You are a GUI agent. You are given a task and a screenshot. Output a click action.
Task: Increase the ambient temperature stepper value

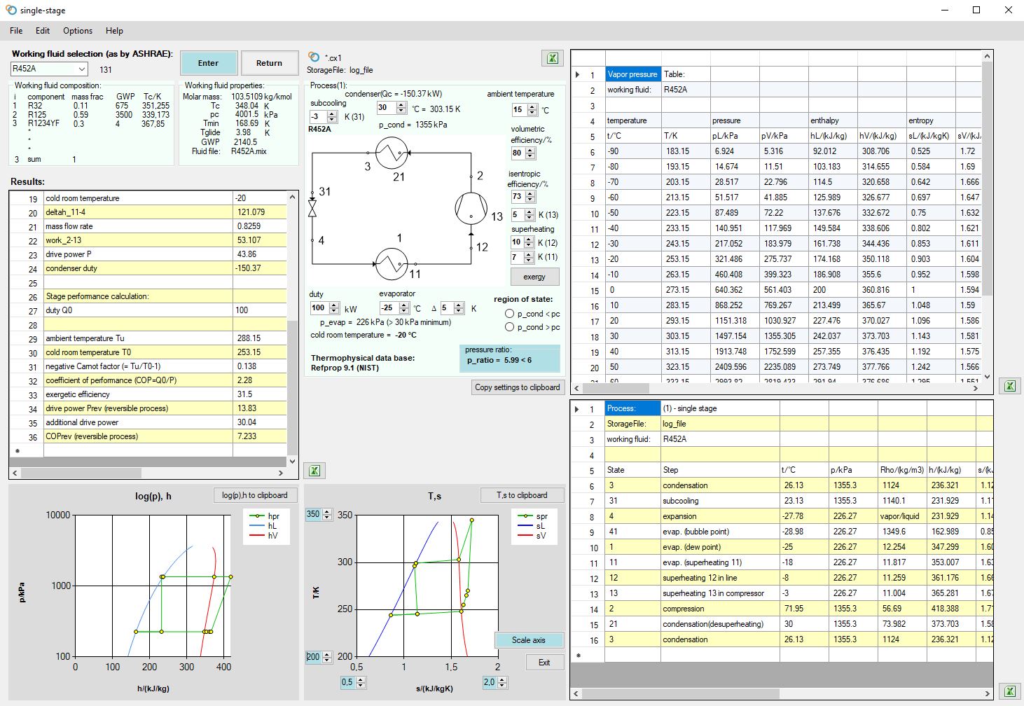[532, 106]
